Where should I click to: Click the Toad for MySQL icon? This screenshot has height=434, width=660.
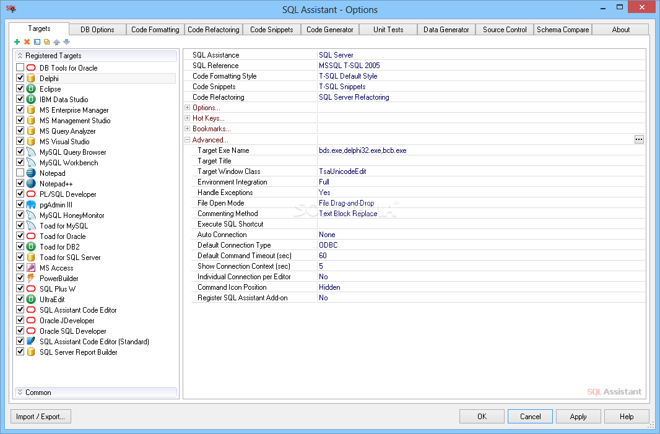(x=31, y=225)
